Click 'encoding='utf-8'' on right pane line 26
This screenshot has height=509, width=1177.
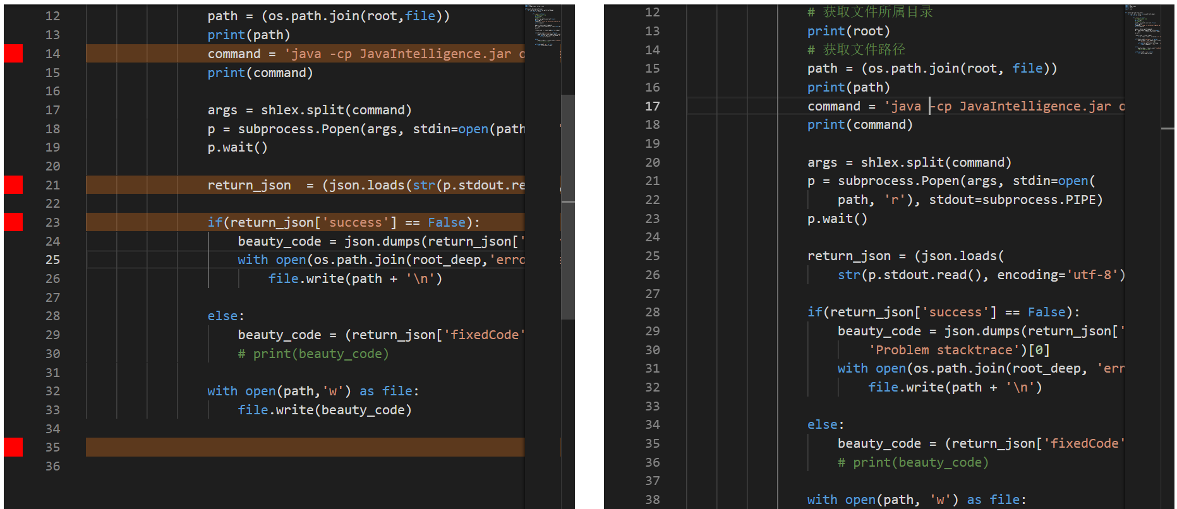[1058, 275]
